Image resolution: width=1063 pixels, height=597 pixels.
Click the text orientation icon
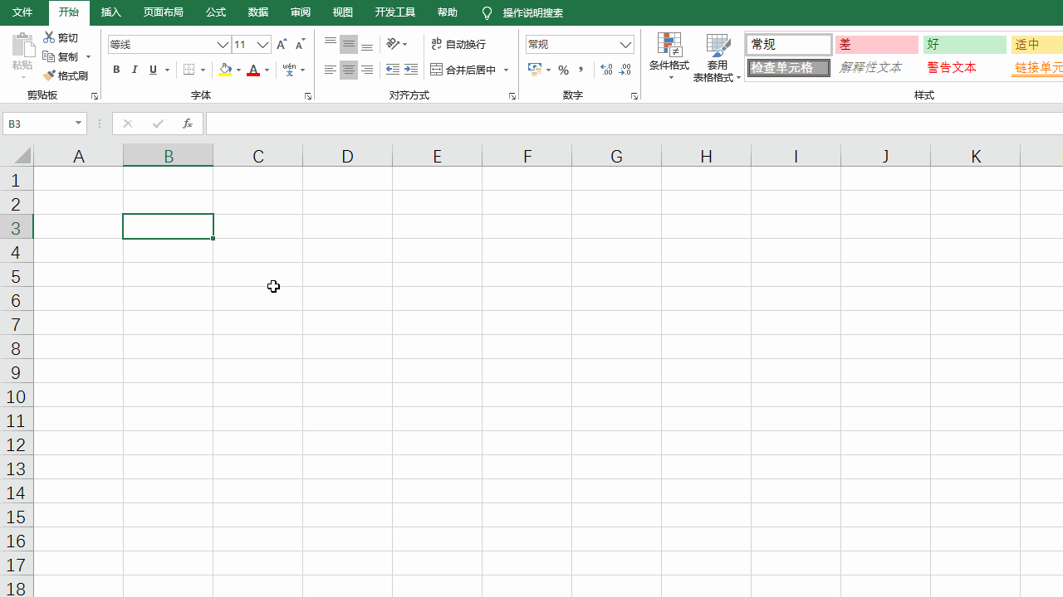tap(394, 44)
